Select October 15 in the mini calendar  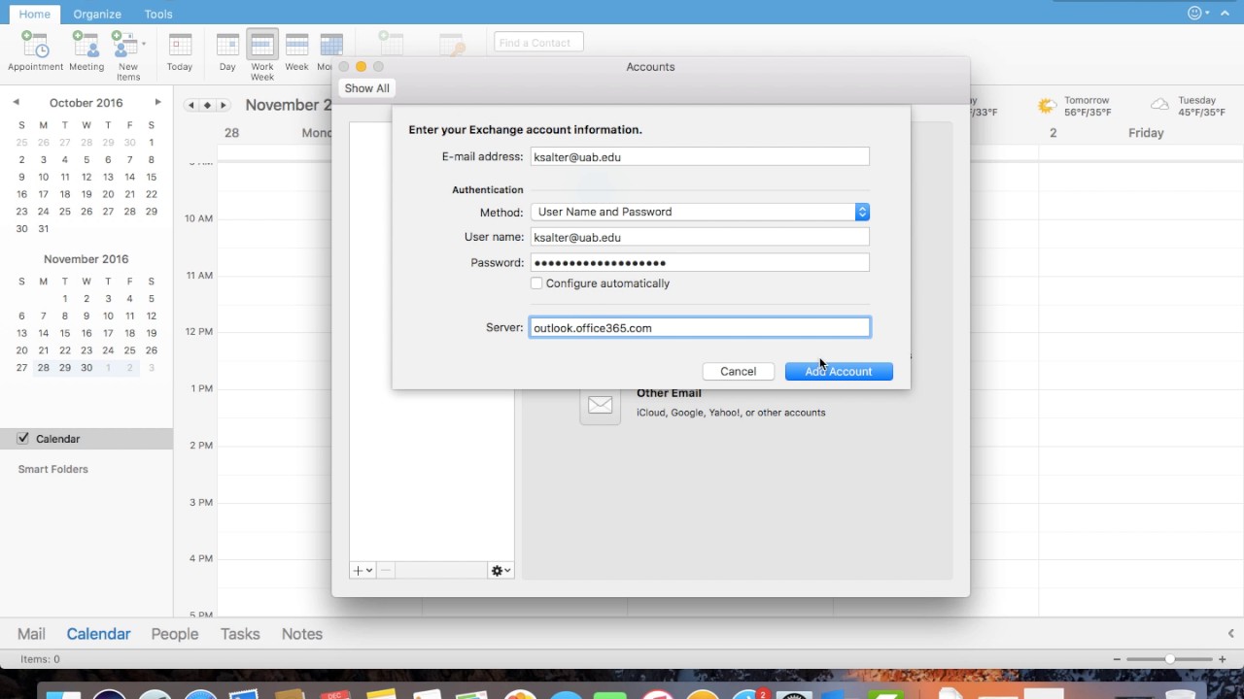[x=151, y=177]
